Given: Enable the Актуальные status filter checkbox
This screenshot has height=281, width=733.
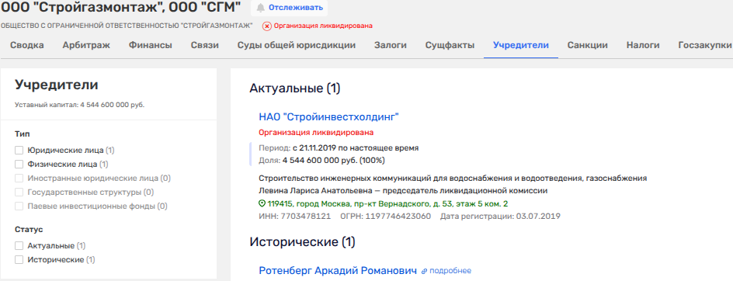Looking at the screenshot, I should point(19,246).
